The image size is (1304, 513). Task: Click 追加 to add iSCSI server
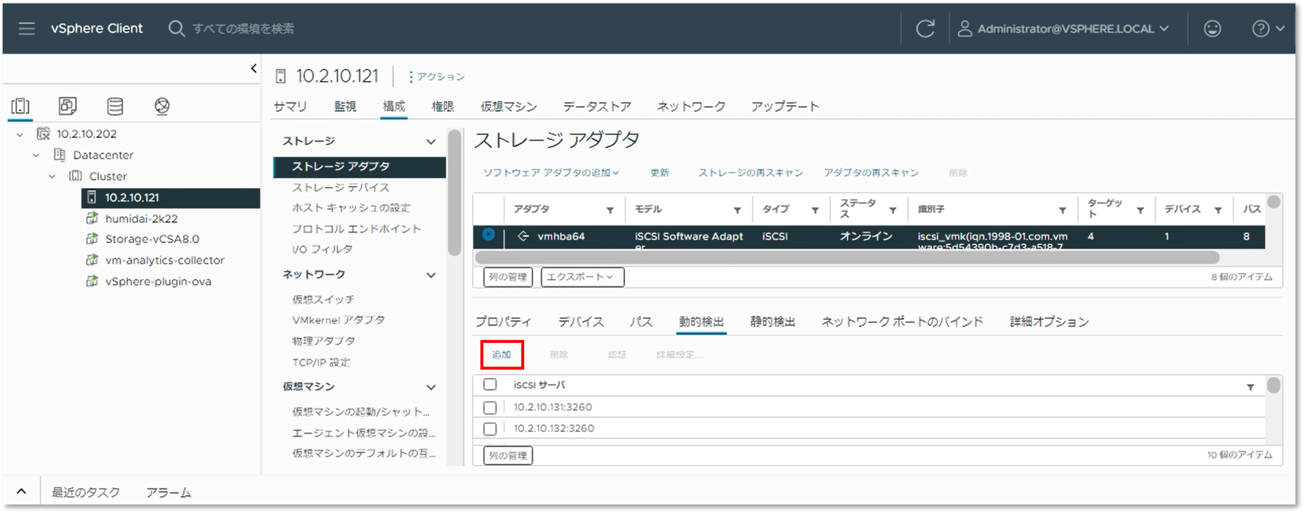501,355
